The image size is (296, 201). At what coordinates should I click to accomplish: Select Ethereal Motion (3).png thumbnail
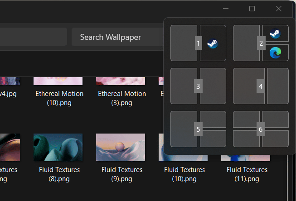coord(121,81)
